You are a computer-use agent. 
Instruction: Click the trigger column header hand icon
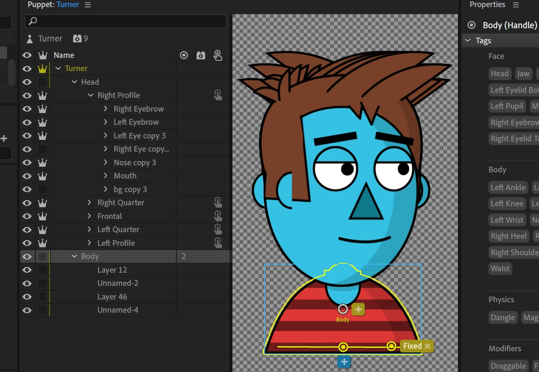(x=217, y=55)
